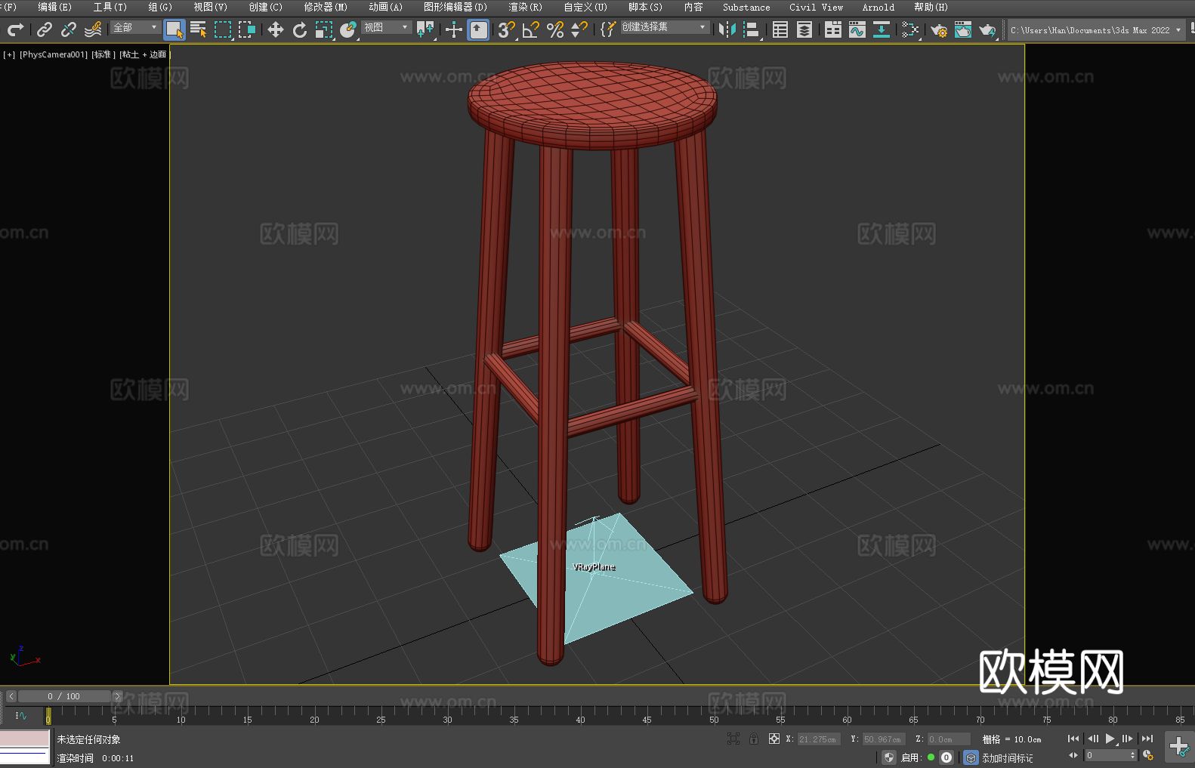
Task: Activate the Select Object arrow tool
Action: click(x=174, y=29)
